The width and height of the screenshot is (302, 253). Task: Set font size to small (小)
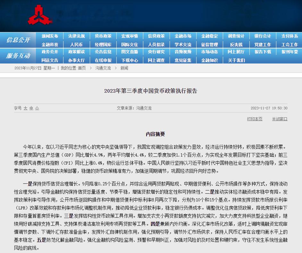[37, 108]
